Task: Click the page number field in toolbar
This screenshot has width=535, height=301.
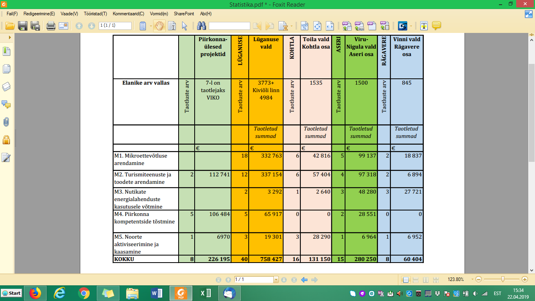Action: coord(115,25)
